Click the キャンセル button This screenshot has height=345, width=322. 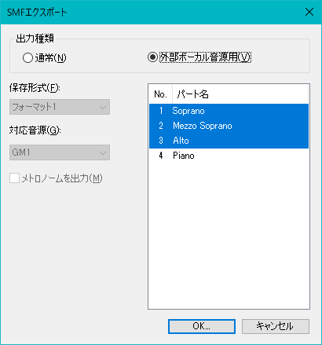point(276,326)
